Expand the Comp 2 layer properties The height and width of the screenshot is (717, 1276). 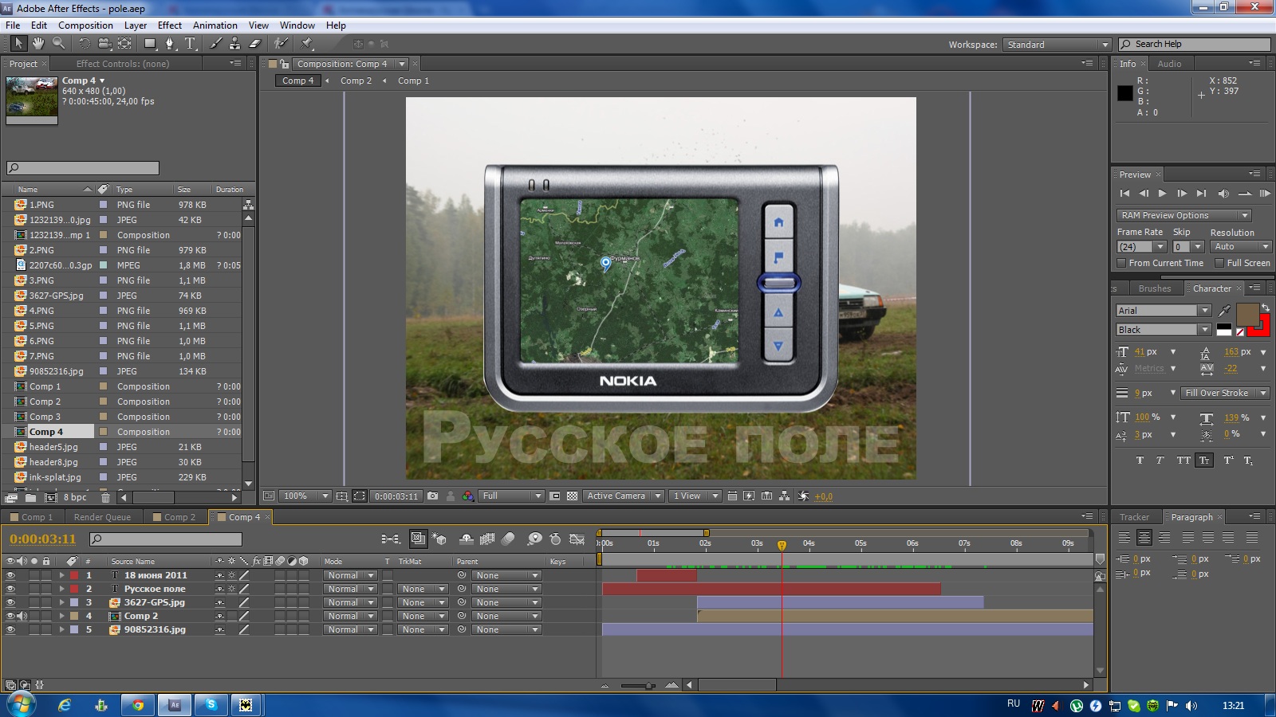coord(61,617)
